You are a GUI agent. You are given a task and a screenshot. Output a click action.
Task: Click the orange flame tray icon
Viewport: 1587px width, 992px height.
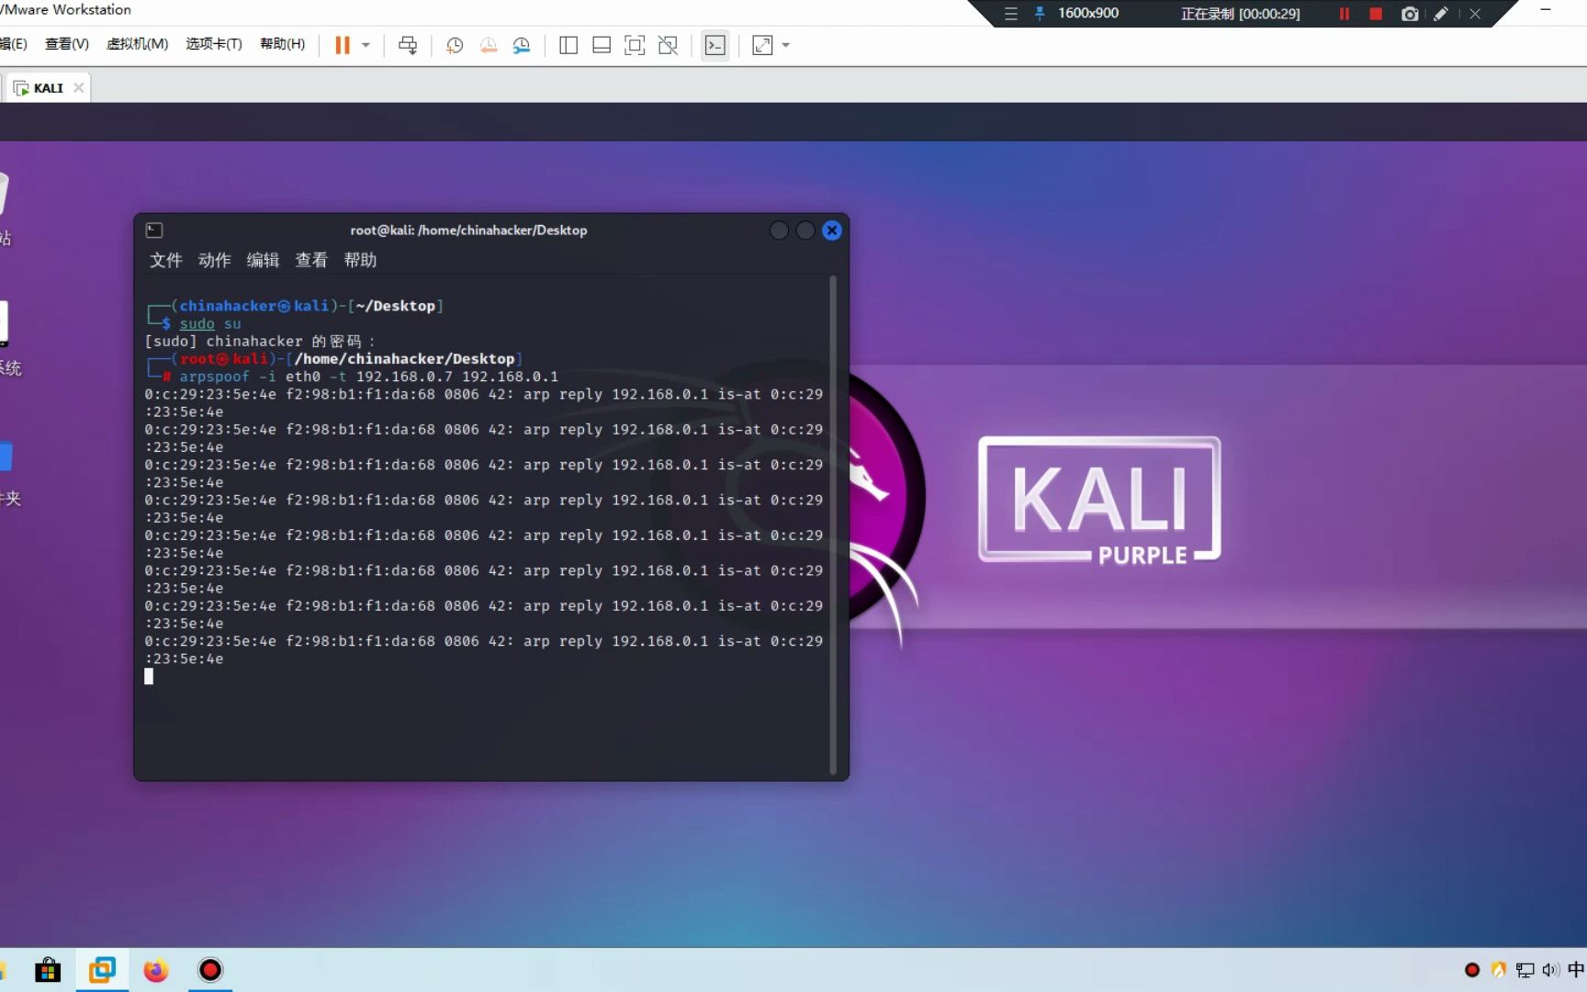point(1499,970)
